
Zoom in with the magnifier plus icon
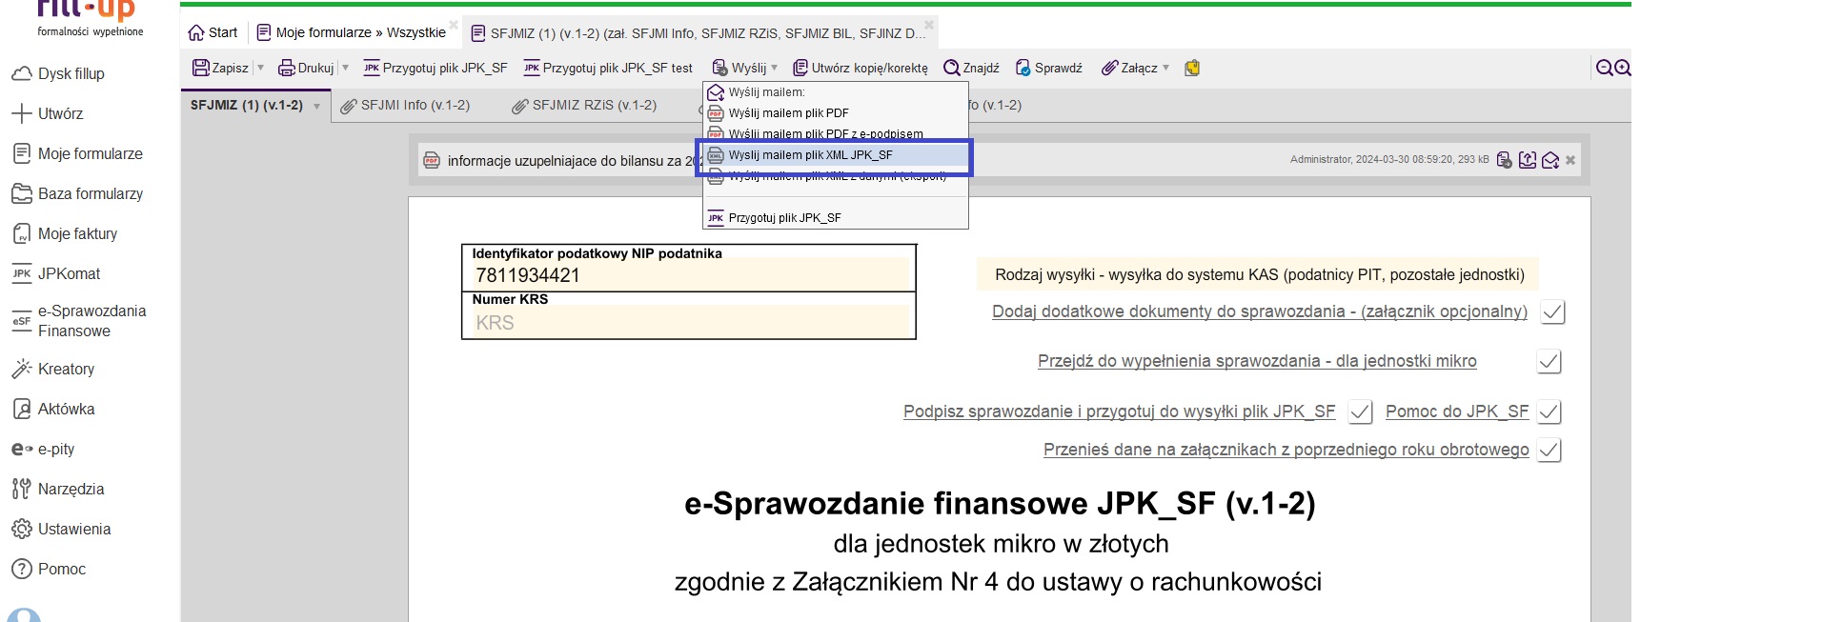[1623, 68]
